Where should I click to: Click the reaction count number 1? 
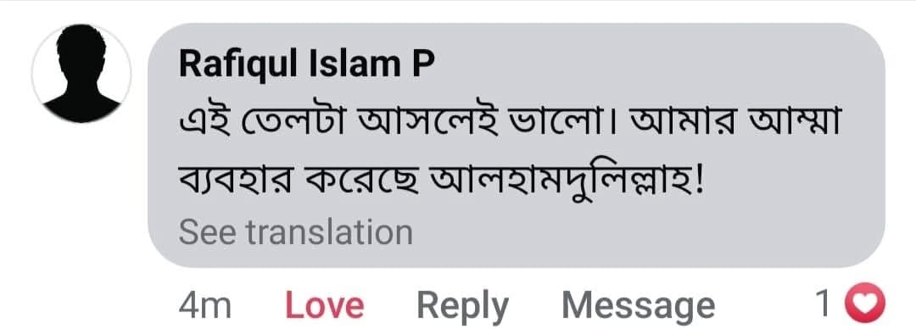coord(825,304)
